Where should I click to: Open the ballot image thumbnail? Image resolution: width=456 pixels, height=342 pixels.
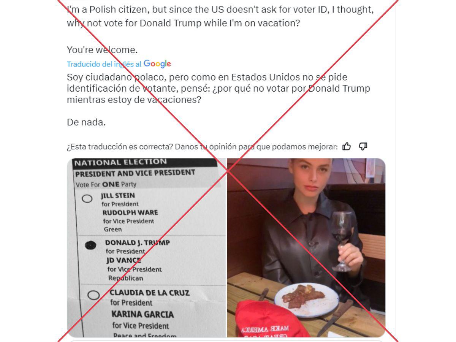point(146,248)
